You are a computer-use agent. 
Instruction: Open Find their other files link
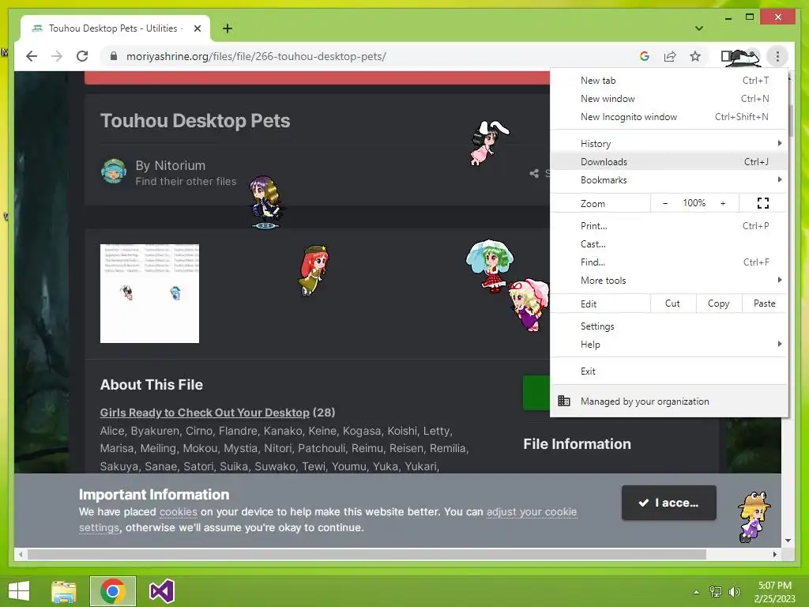point(186,181)
